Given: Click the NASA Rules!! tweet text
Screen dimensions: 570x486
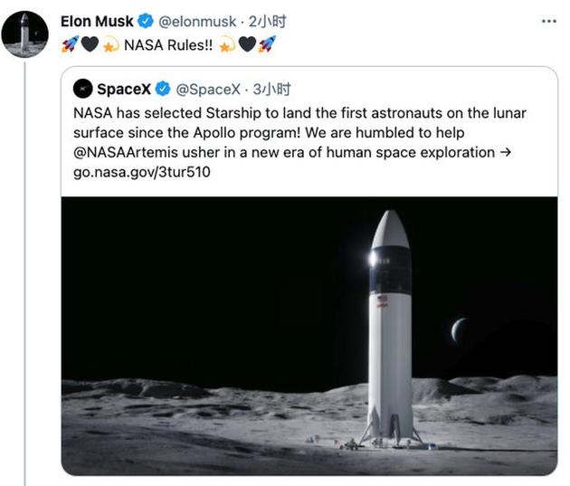Looking at the screenshot, I should coord(168,45).
